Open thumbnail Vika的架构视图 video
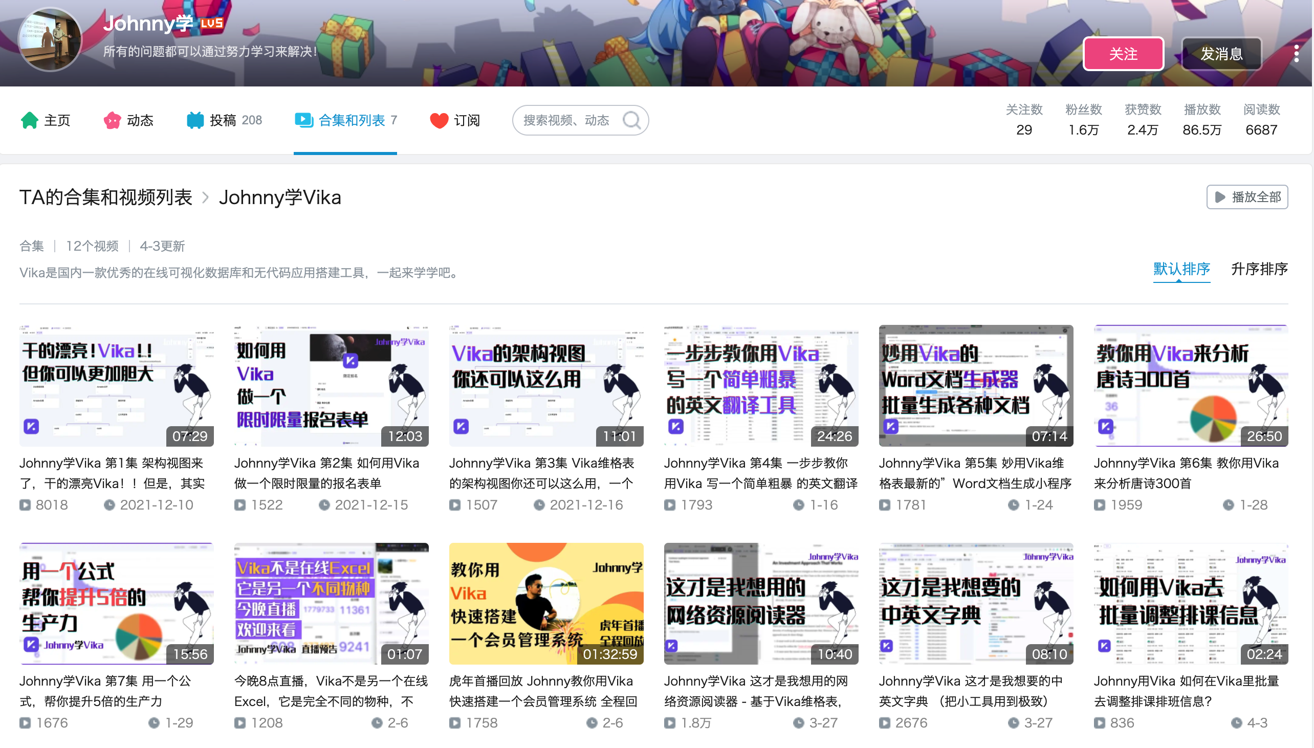 (x=546, y=386)
